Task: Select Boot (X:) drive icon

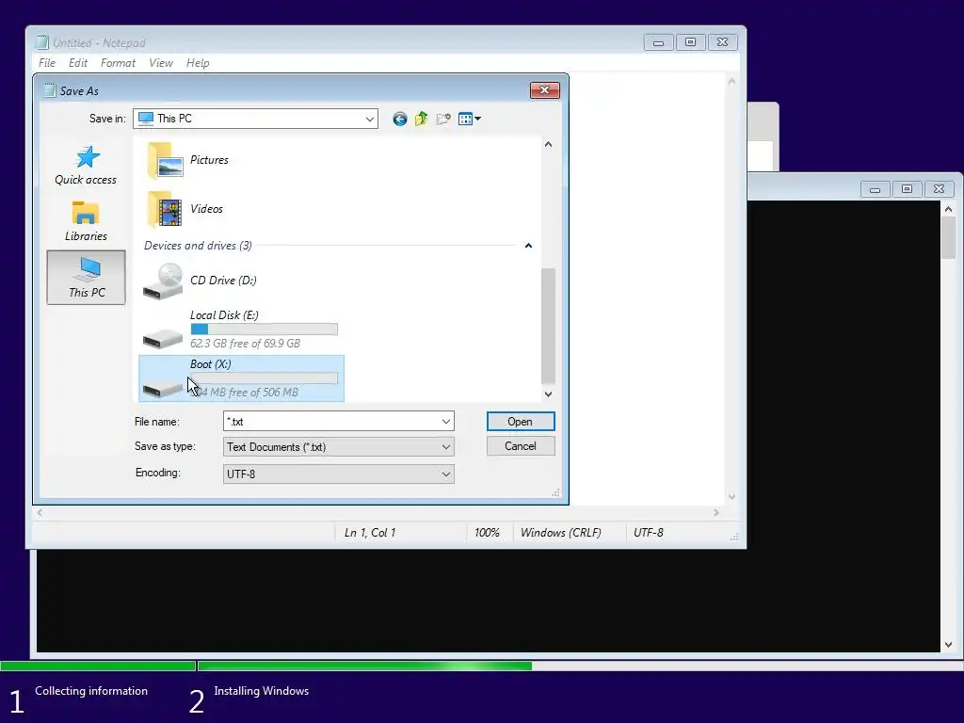Action: pyautogui.click(x=163, y=387)
